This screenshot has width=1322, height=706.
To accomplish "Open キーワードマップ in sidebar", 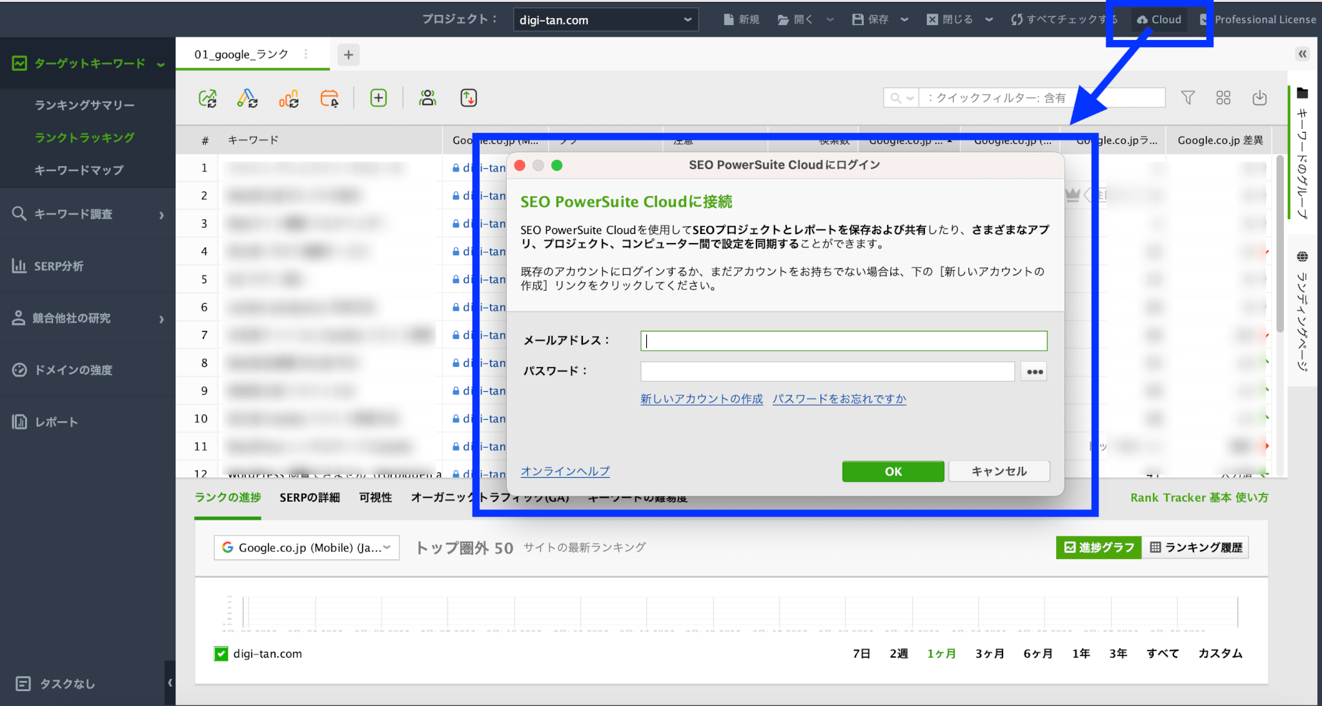I will pyautogui.click(x=79, y=170).
